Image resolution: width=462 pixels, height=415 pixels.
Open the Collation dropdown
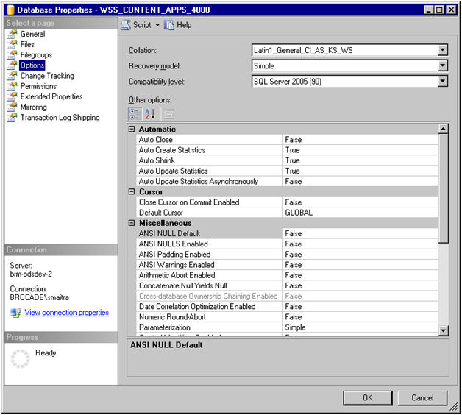click(442, 50)
